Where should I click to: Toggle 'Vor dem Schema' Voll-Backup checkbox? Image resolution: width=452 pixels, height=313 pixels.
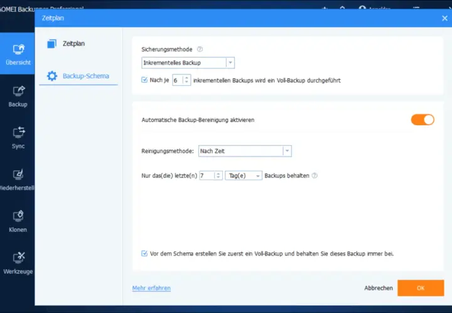point(144,254)
